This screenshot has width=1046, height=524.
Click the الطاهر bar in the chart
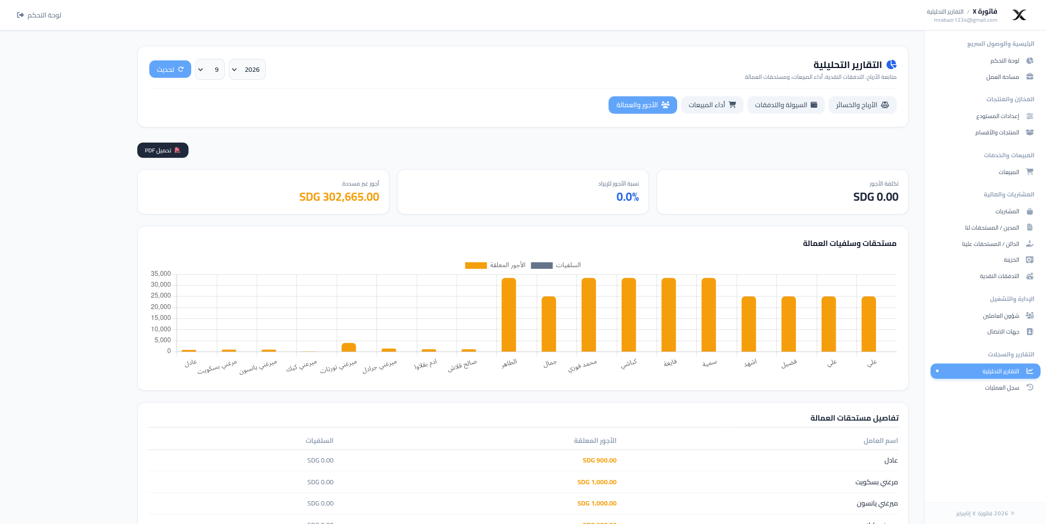click(509, 315)
